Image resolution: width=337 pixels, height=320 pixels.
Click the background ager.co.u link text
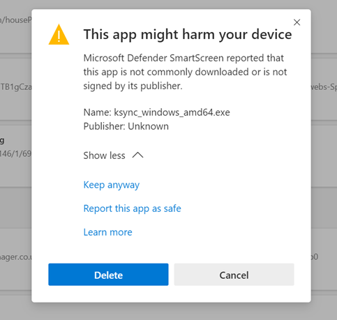(15, 257)
